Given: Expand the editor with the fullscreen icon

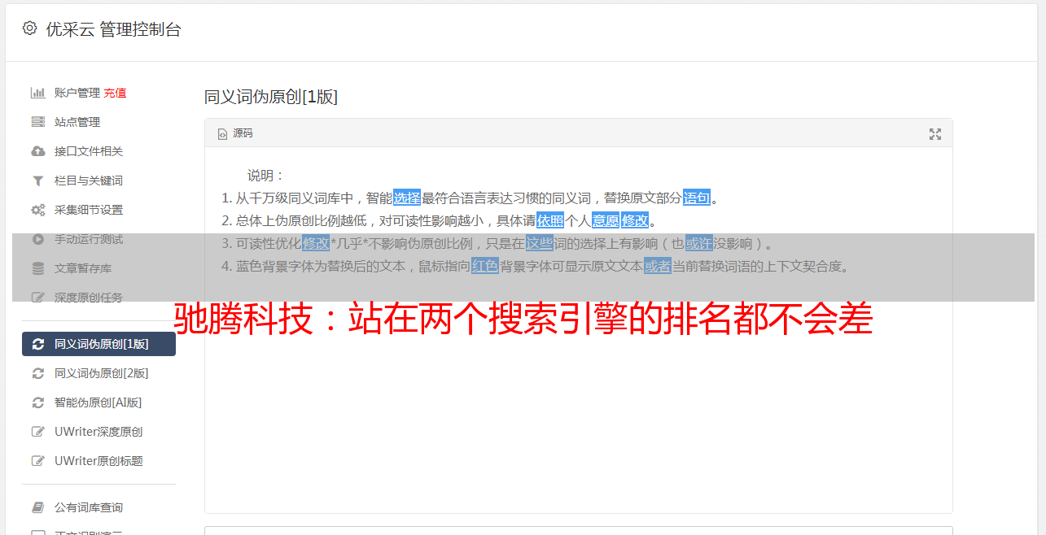Looking at the screenshot, I should coord(935,134).
